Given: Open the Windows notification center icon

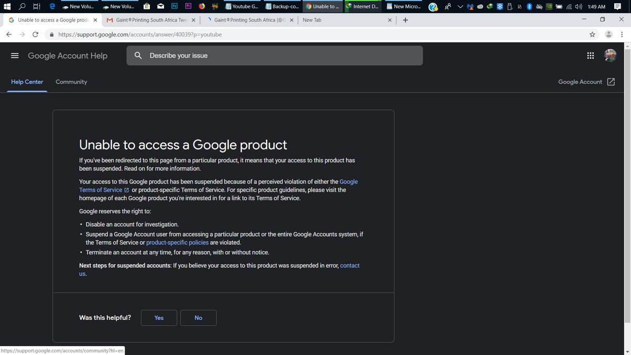Looking at the screenshot, I should (x=618, y=6).
